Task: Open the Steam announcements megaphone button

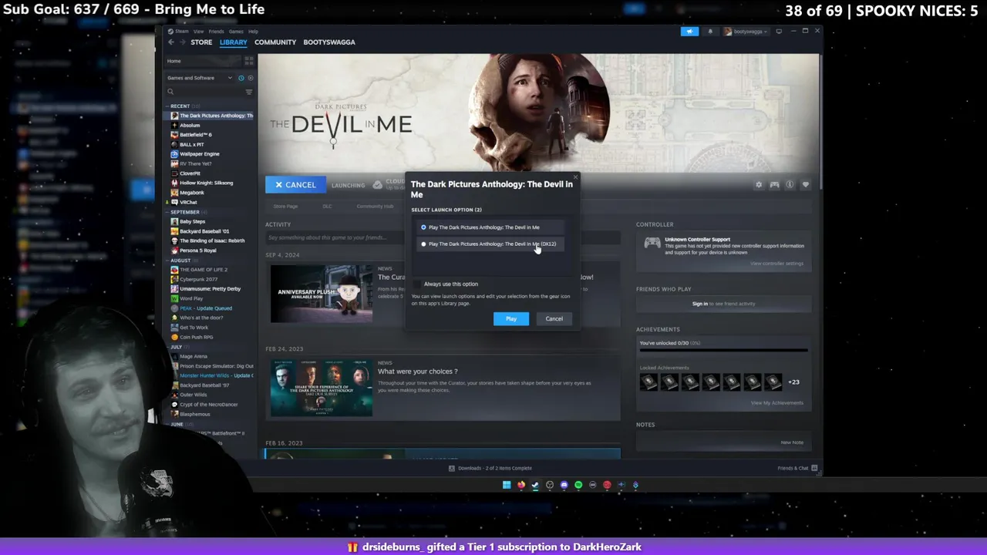Action: coord(689,32)
